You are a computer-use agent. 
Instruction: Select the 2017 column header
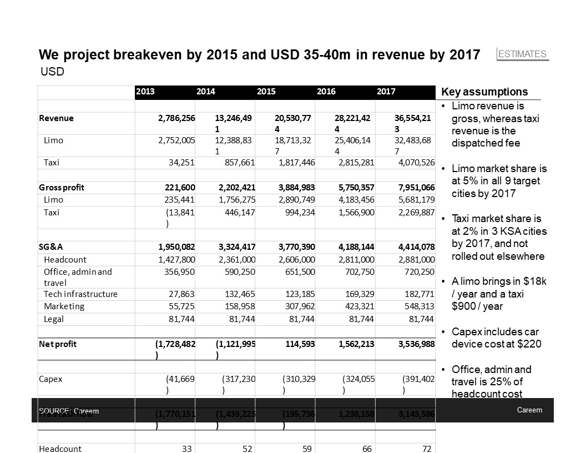point(386,92)
